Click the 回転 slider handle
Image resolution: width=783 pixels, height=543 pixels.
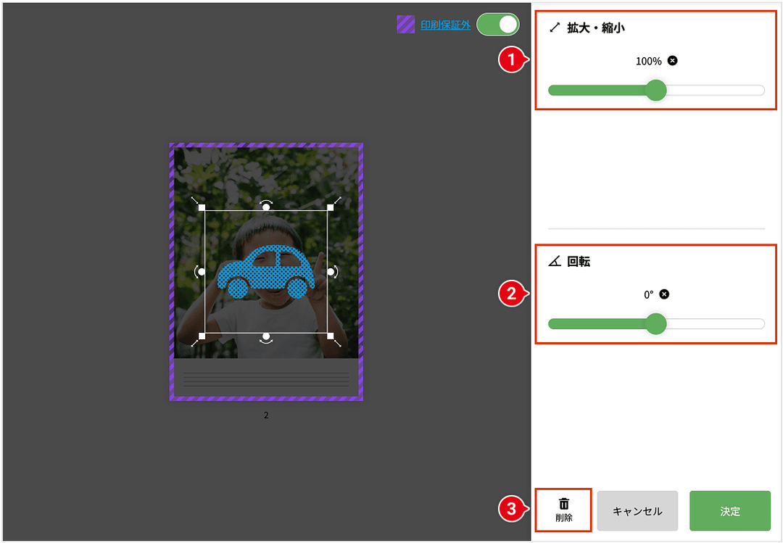[655, 324]
